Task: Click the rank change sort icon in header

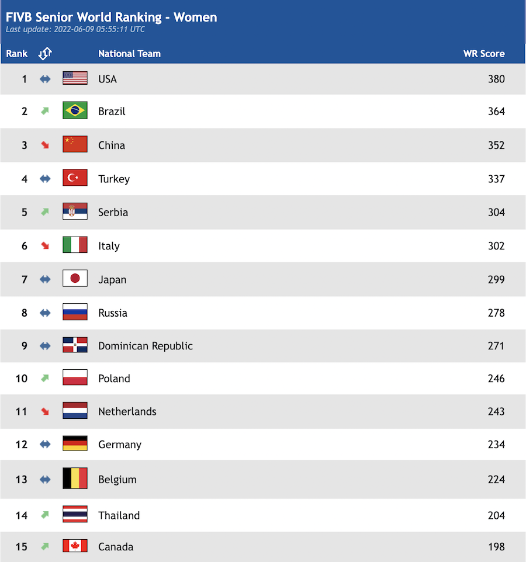Action: 45,53
